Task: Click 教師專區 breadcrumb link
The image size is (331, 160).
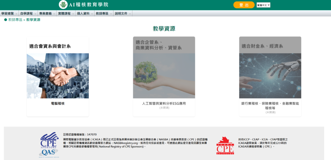Action: pyautogui.click(x=15, y=20)
